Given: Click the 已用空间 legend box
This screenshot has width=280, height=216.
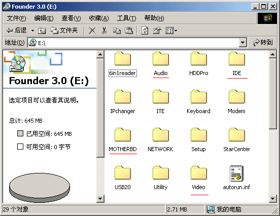Looking at the screenshot, I should point(20,133).
